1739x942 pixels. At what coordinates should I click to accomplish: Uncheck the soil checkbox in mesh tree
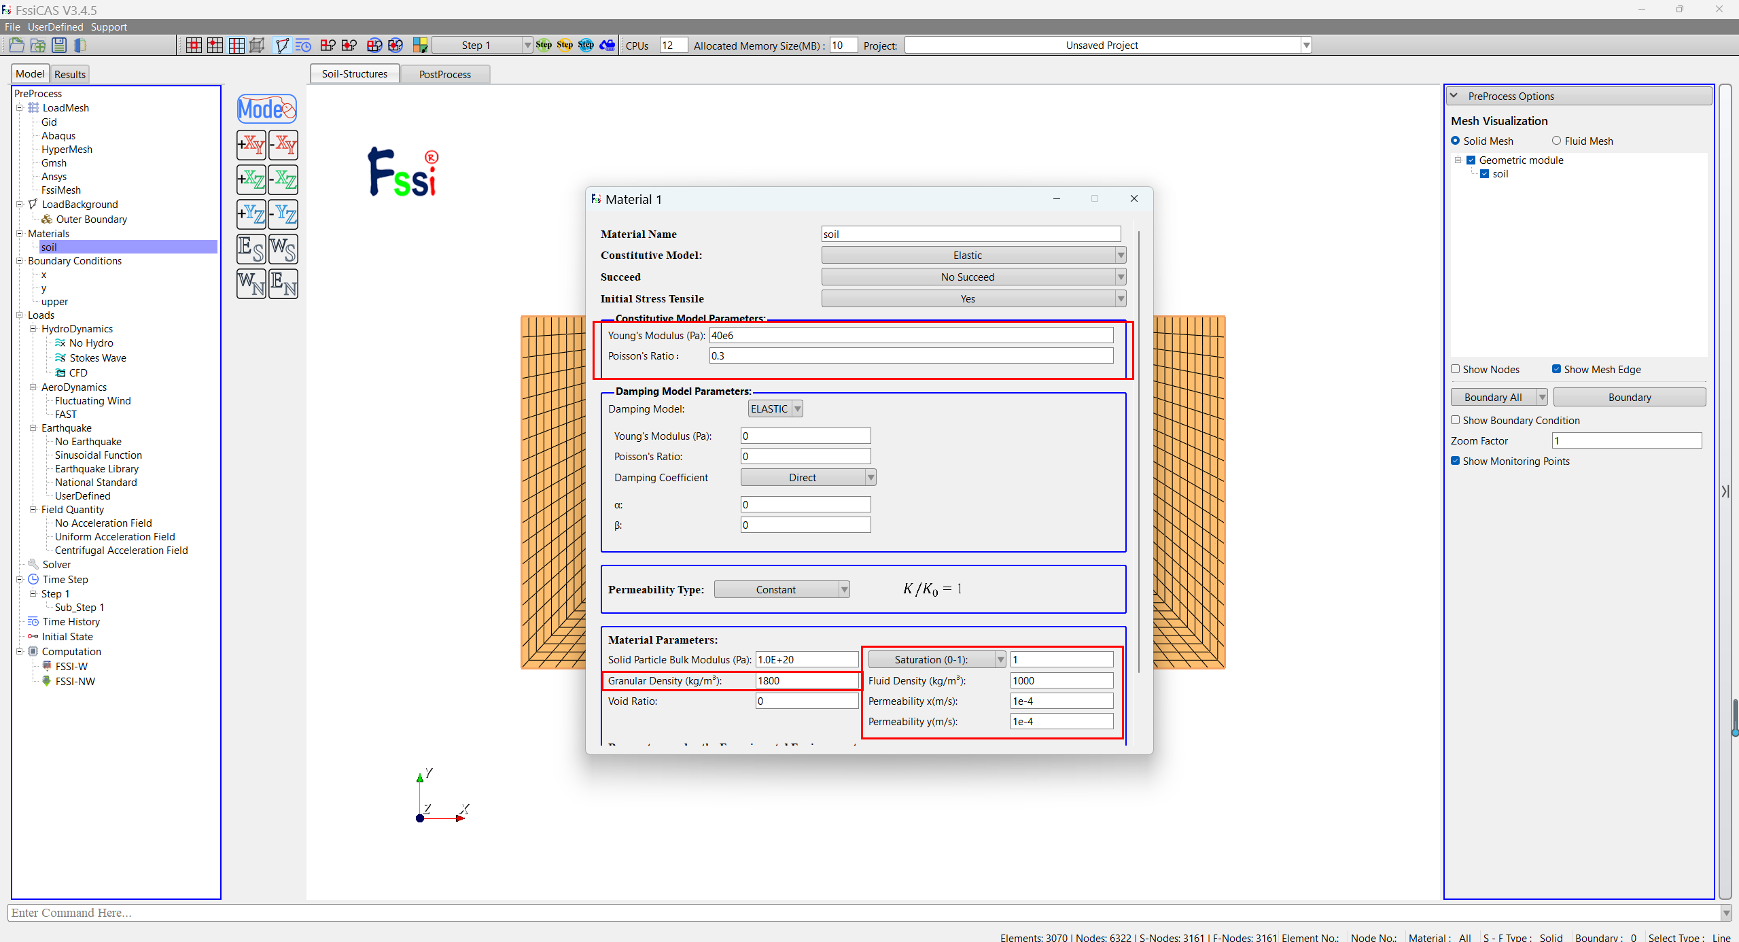1484,174
